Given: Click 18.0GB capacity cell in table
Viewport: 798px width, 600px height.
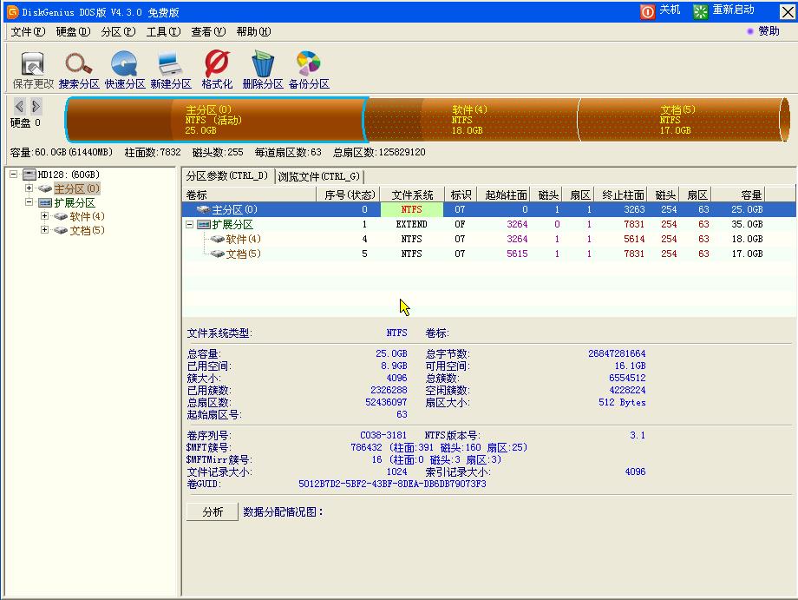Looking at the screenshot, I should point(747,239).
